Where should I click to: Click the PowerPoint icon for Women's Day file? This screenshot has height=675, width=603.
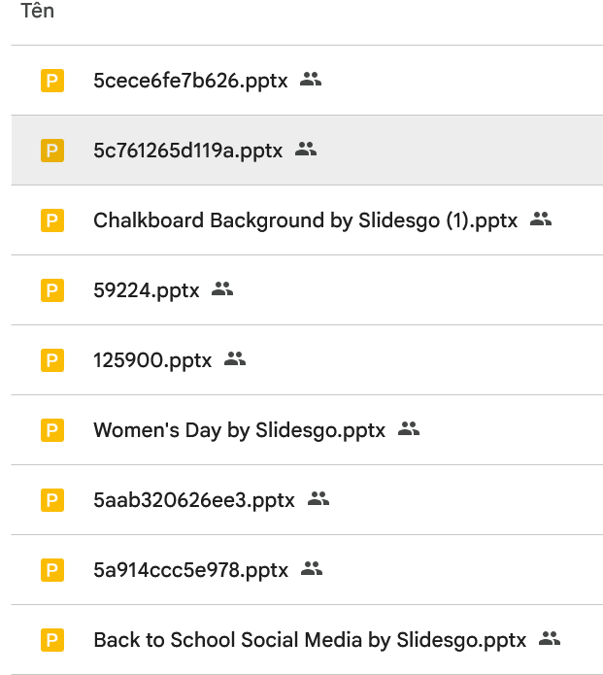point(51,430)
